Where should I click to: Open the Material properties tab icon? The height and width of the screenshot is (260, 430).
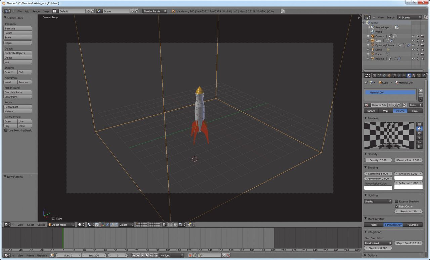(409, 76)
